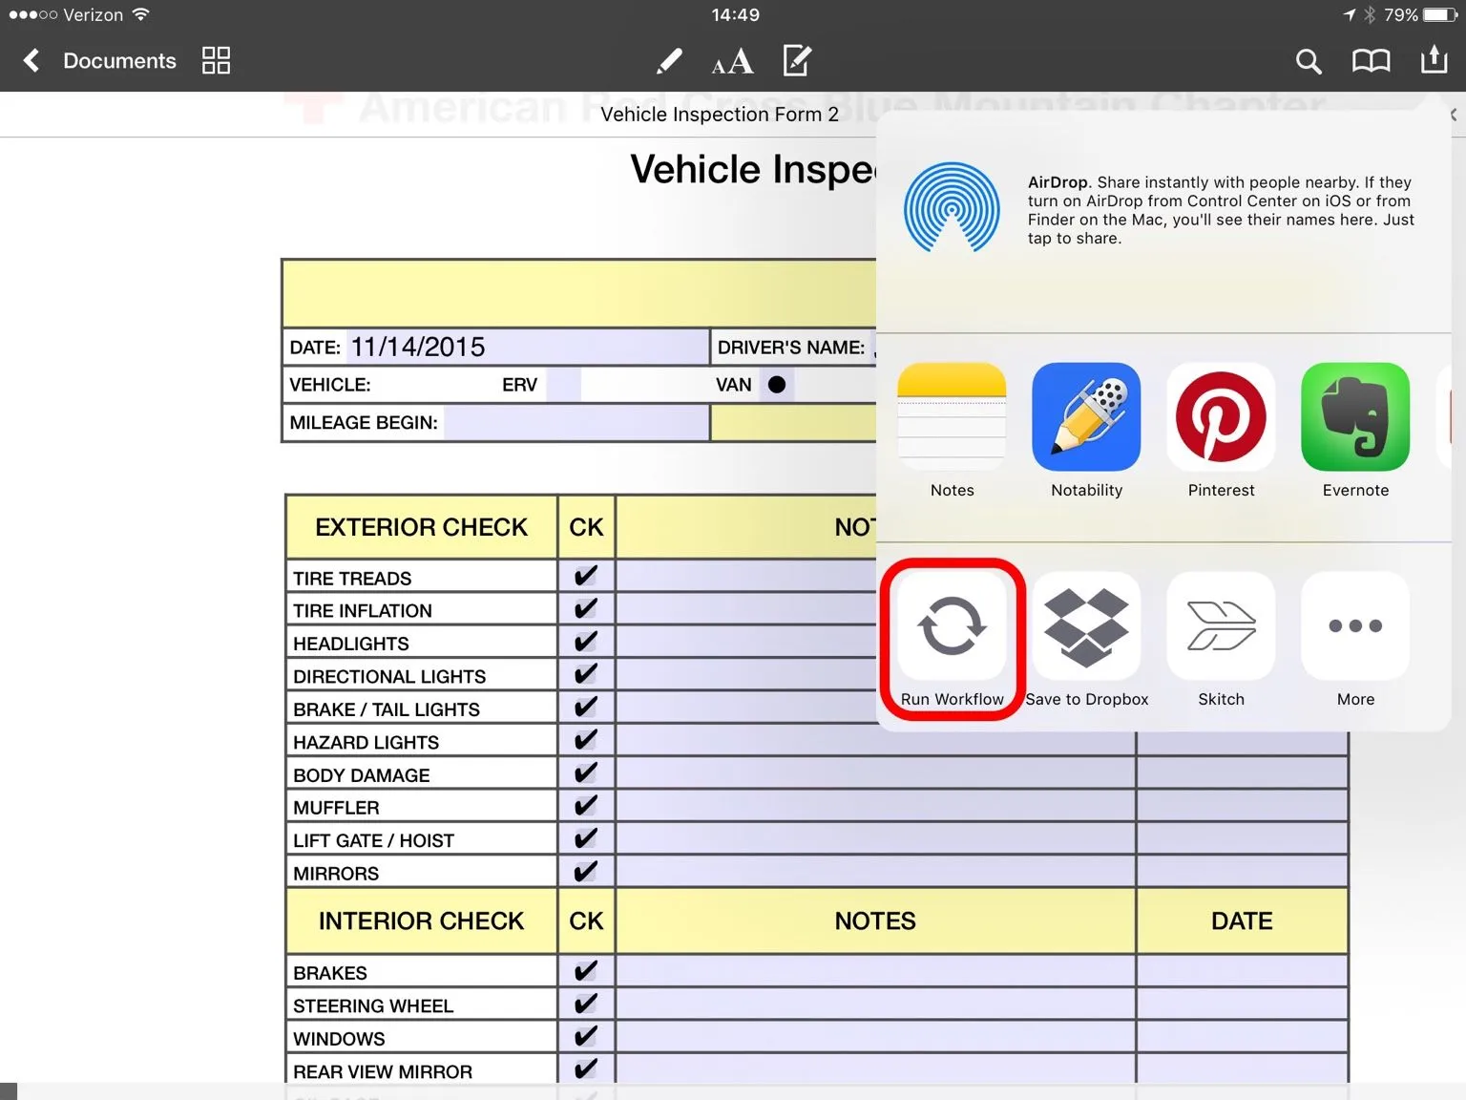Uncheck the Brakes interior check
The image size is (1466, 1100).
click(x=585, y=971)
